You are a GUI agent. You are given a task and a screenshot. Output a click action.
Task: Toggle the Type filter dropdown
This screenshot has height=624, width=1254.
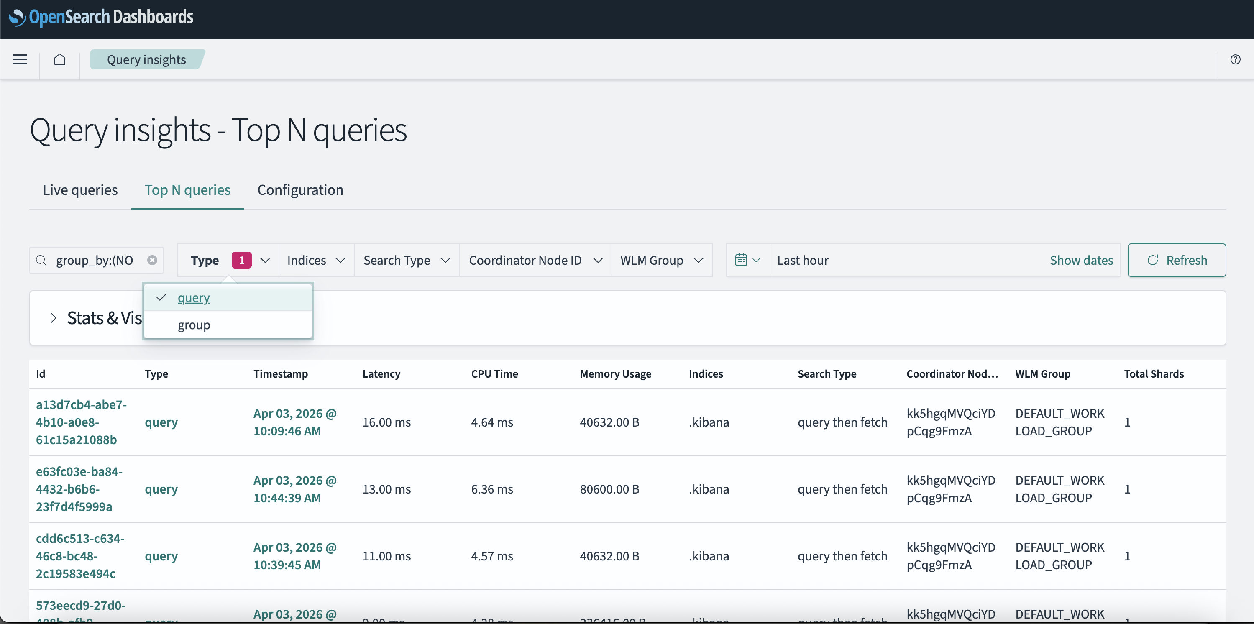229,261
